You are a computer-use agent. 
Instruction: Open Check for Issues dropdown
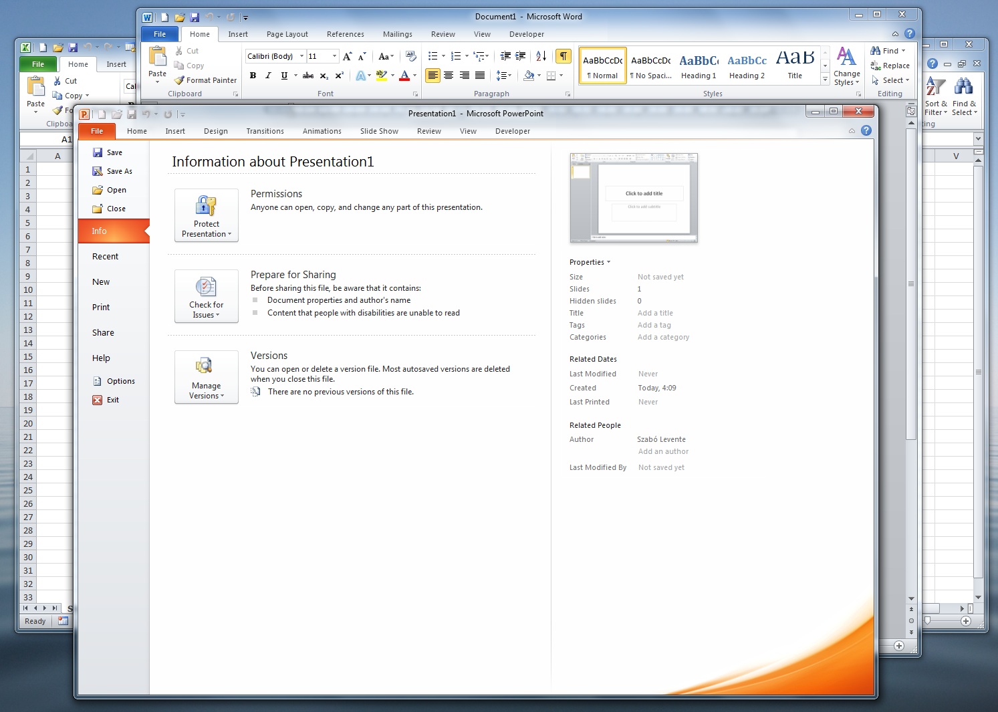pos(207,296)
